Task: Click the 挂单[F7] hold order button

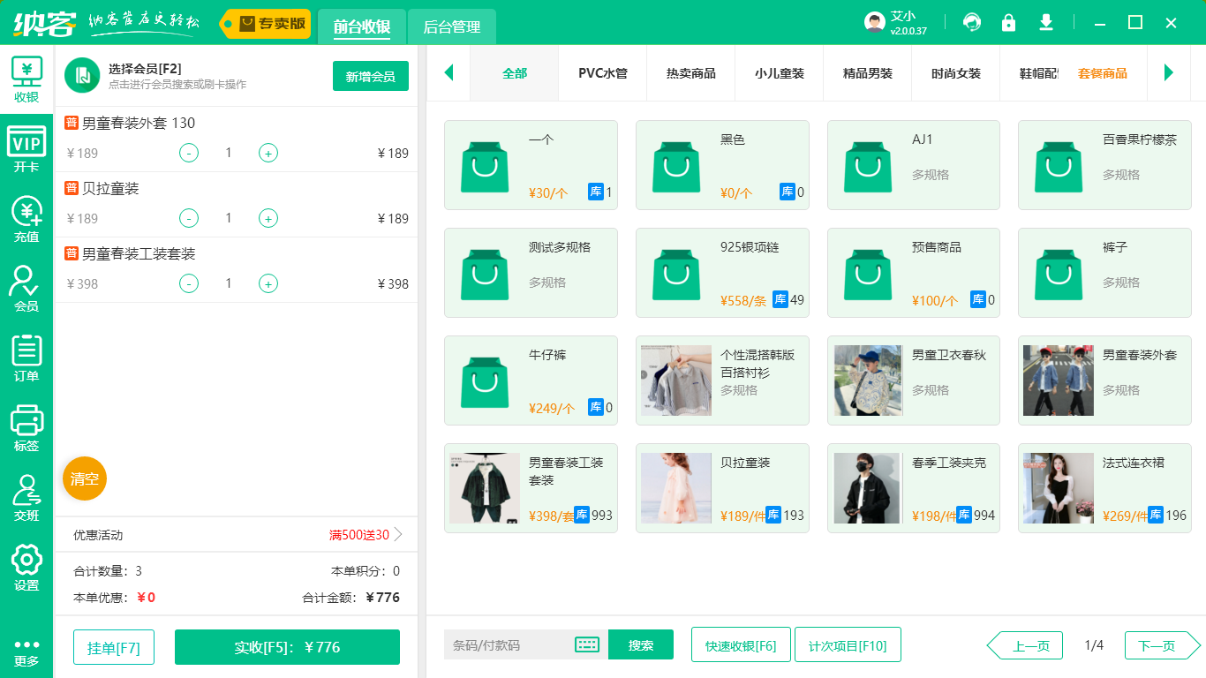Action: click(x=113, y=645)
